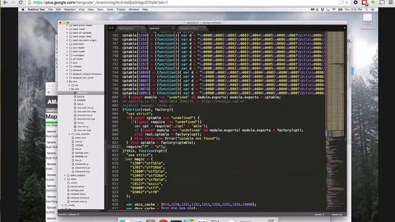Expand the config folder
Screen dimensions: 395x222
(x=63, y=205)
